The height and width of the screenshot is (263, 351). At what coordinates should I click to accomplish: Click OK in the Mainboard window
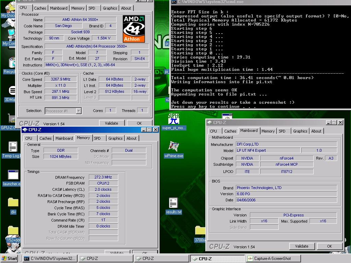pos(329,246)
